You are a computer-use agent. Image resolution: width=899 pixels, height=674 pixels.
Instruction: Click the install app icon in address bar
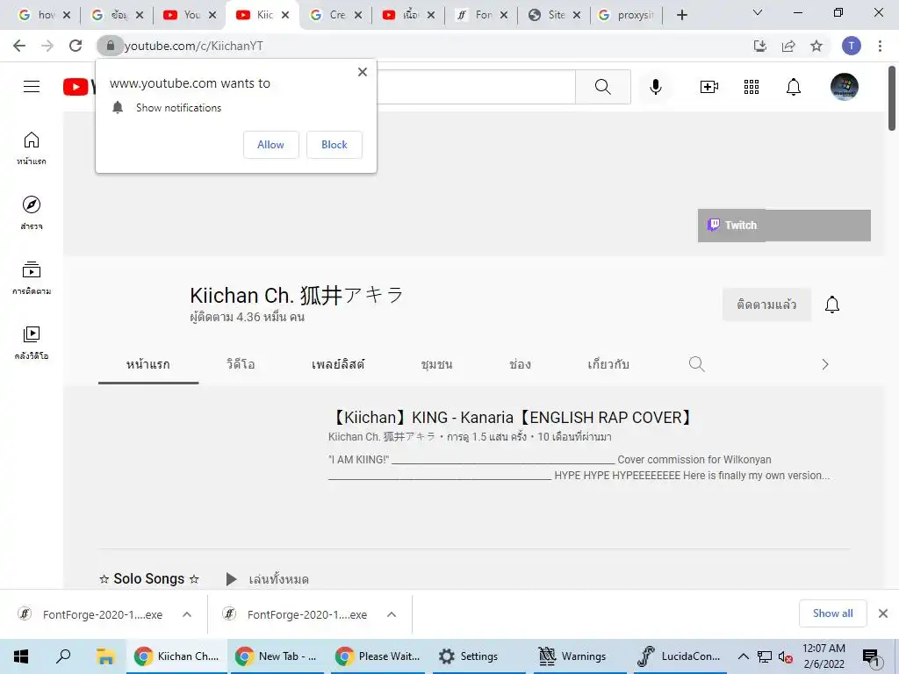[760, 46]
